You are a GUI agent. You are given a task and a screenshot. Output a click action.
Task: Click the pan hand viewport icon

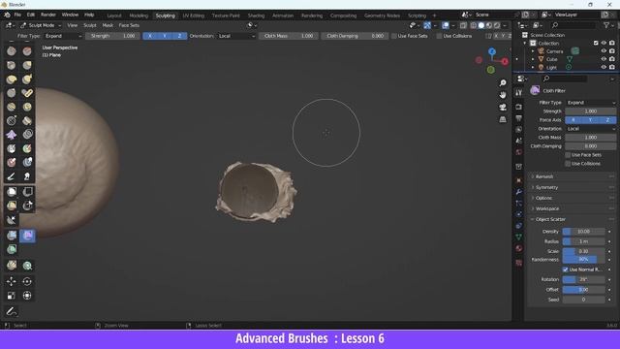pos(503,95)
